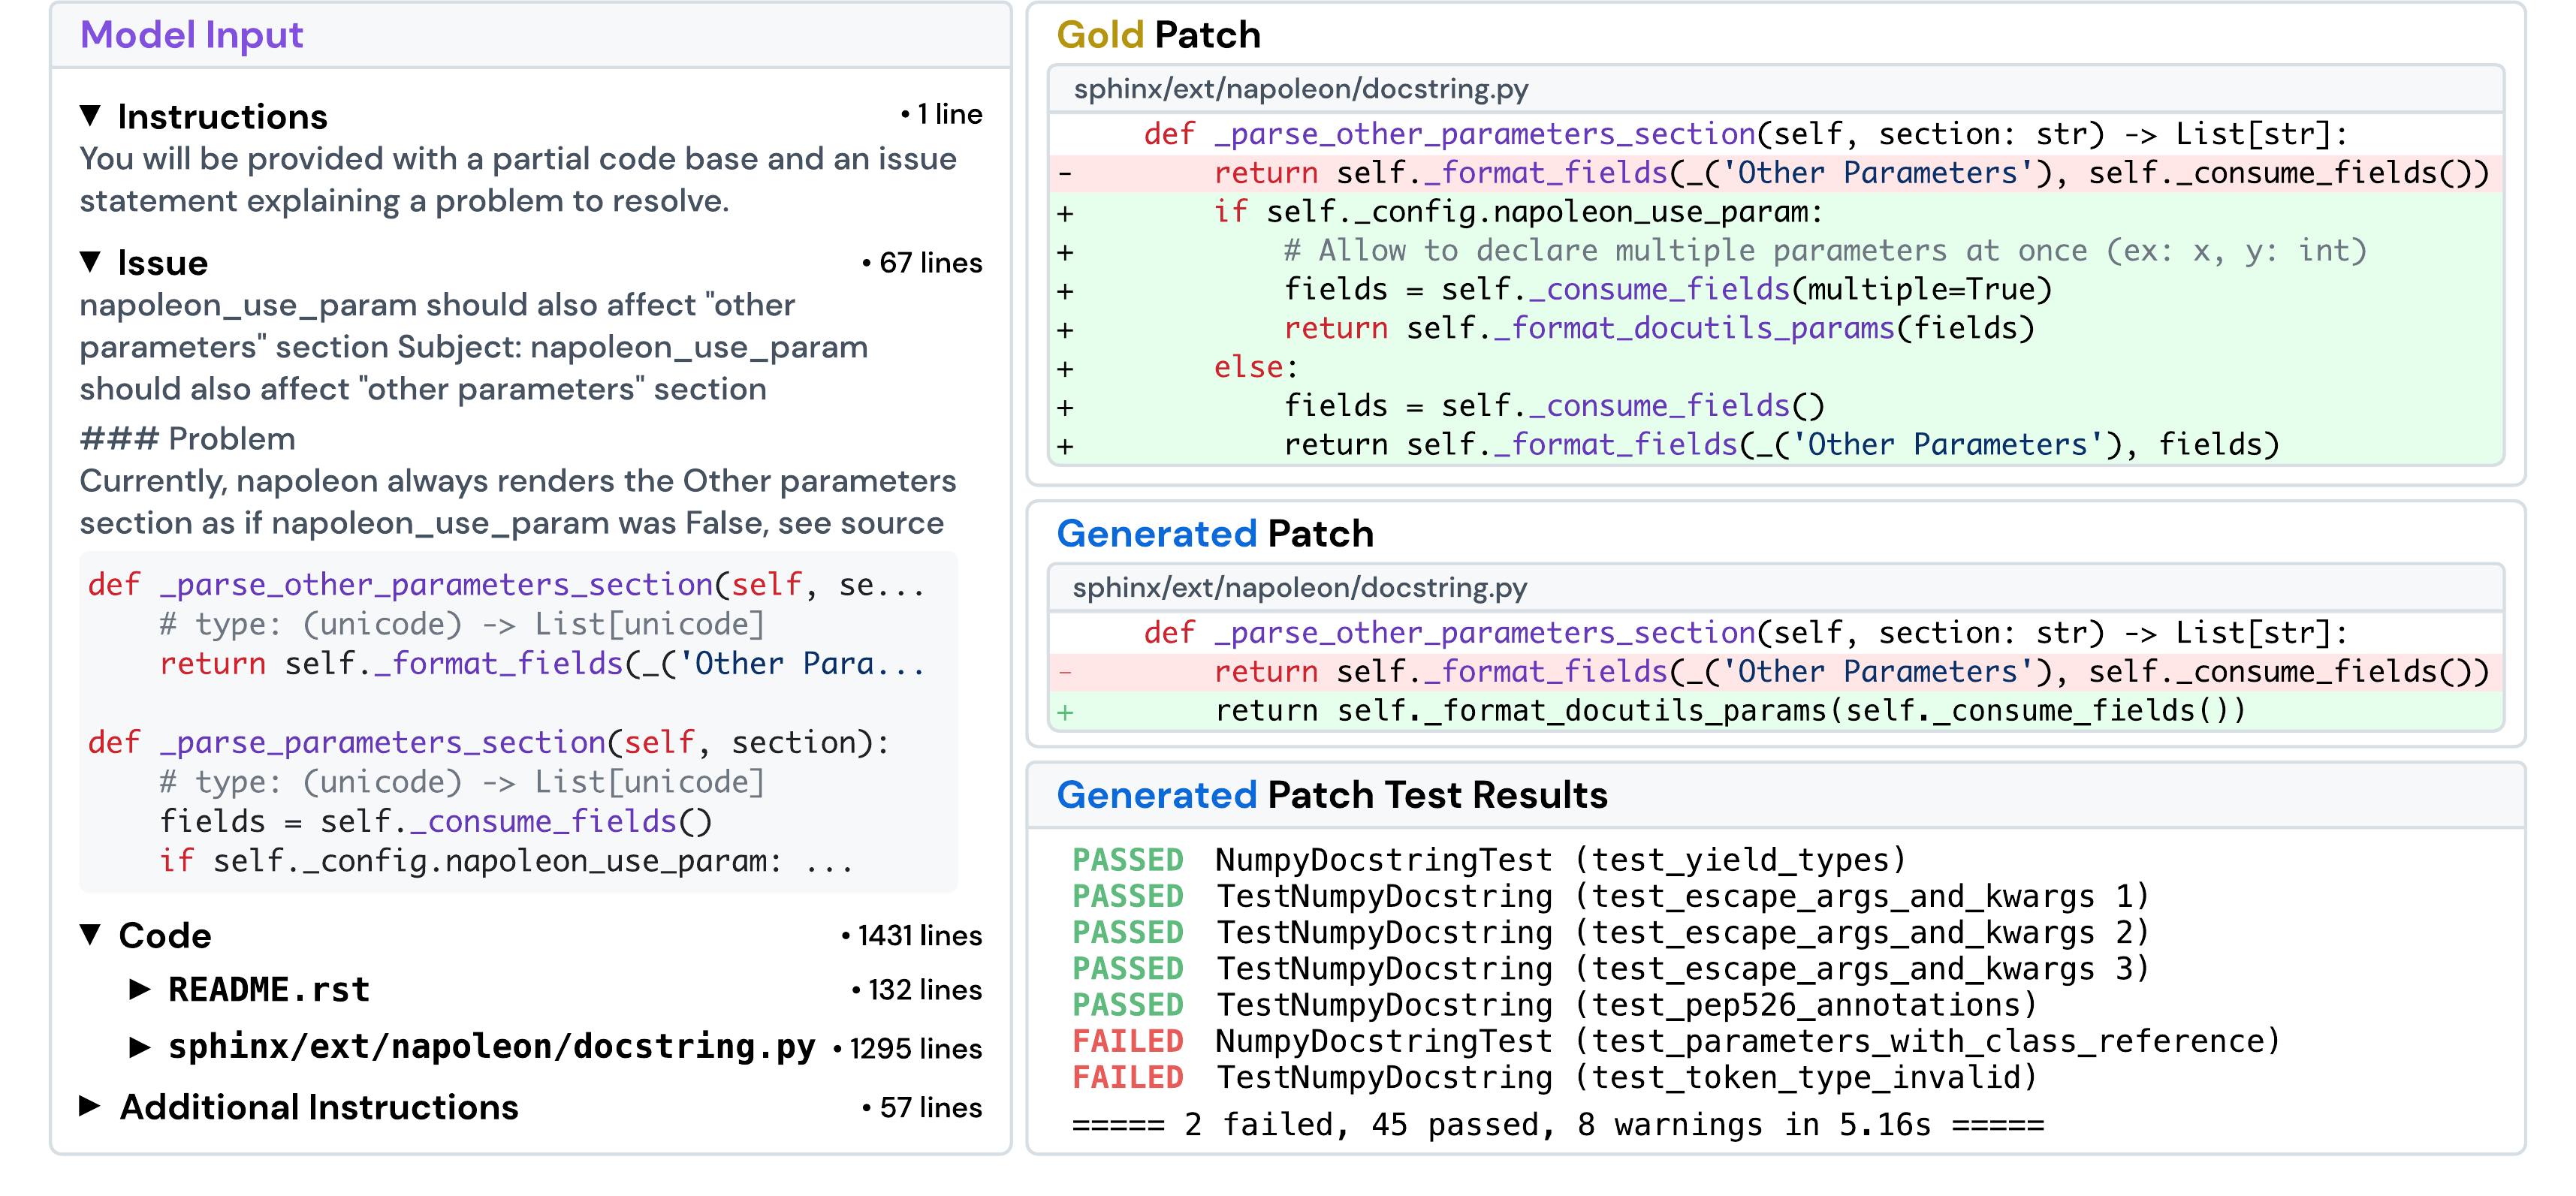Click the 'fields = self._consume_fields(multiple=True)' line
Screen dimensions: 2576x1196
pyautogui.click(x=1775, y=290)
